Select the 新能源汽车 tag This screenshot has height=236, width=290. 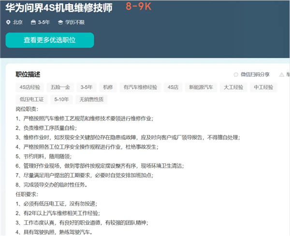point(201,87)
